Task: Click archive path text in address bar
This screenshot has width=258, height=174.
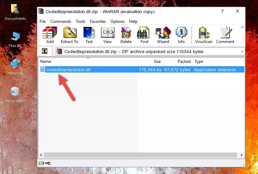Action: tap(134, 52)
